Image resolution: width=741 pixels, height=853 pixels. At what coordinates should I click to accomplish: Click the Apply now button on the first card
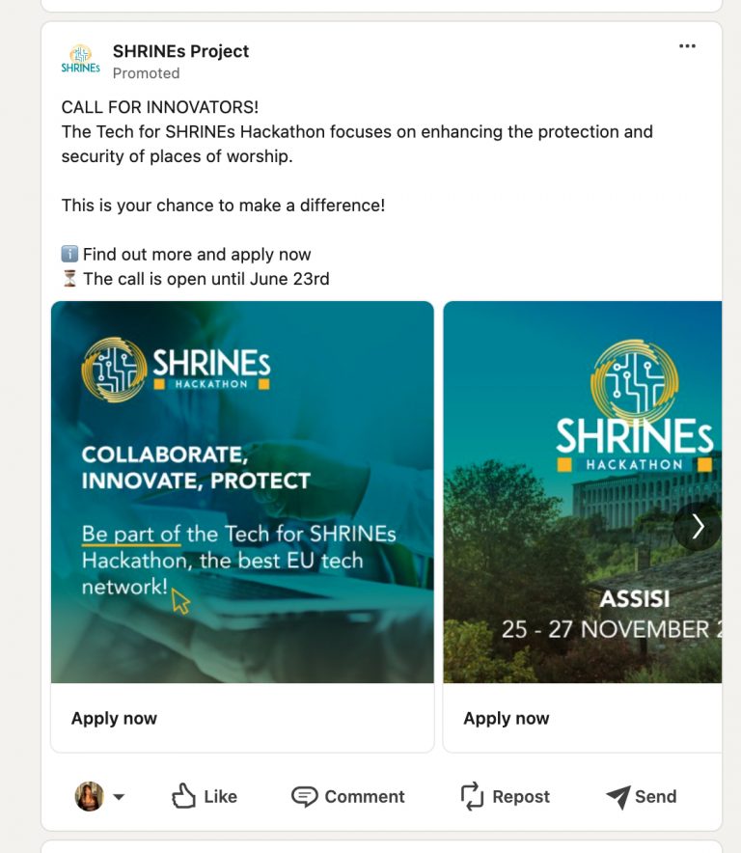point(114,718)
